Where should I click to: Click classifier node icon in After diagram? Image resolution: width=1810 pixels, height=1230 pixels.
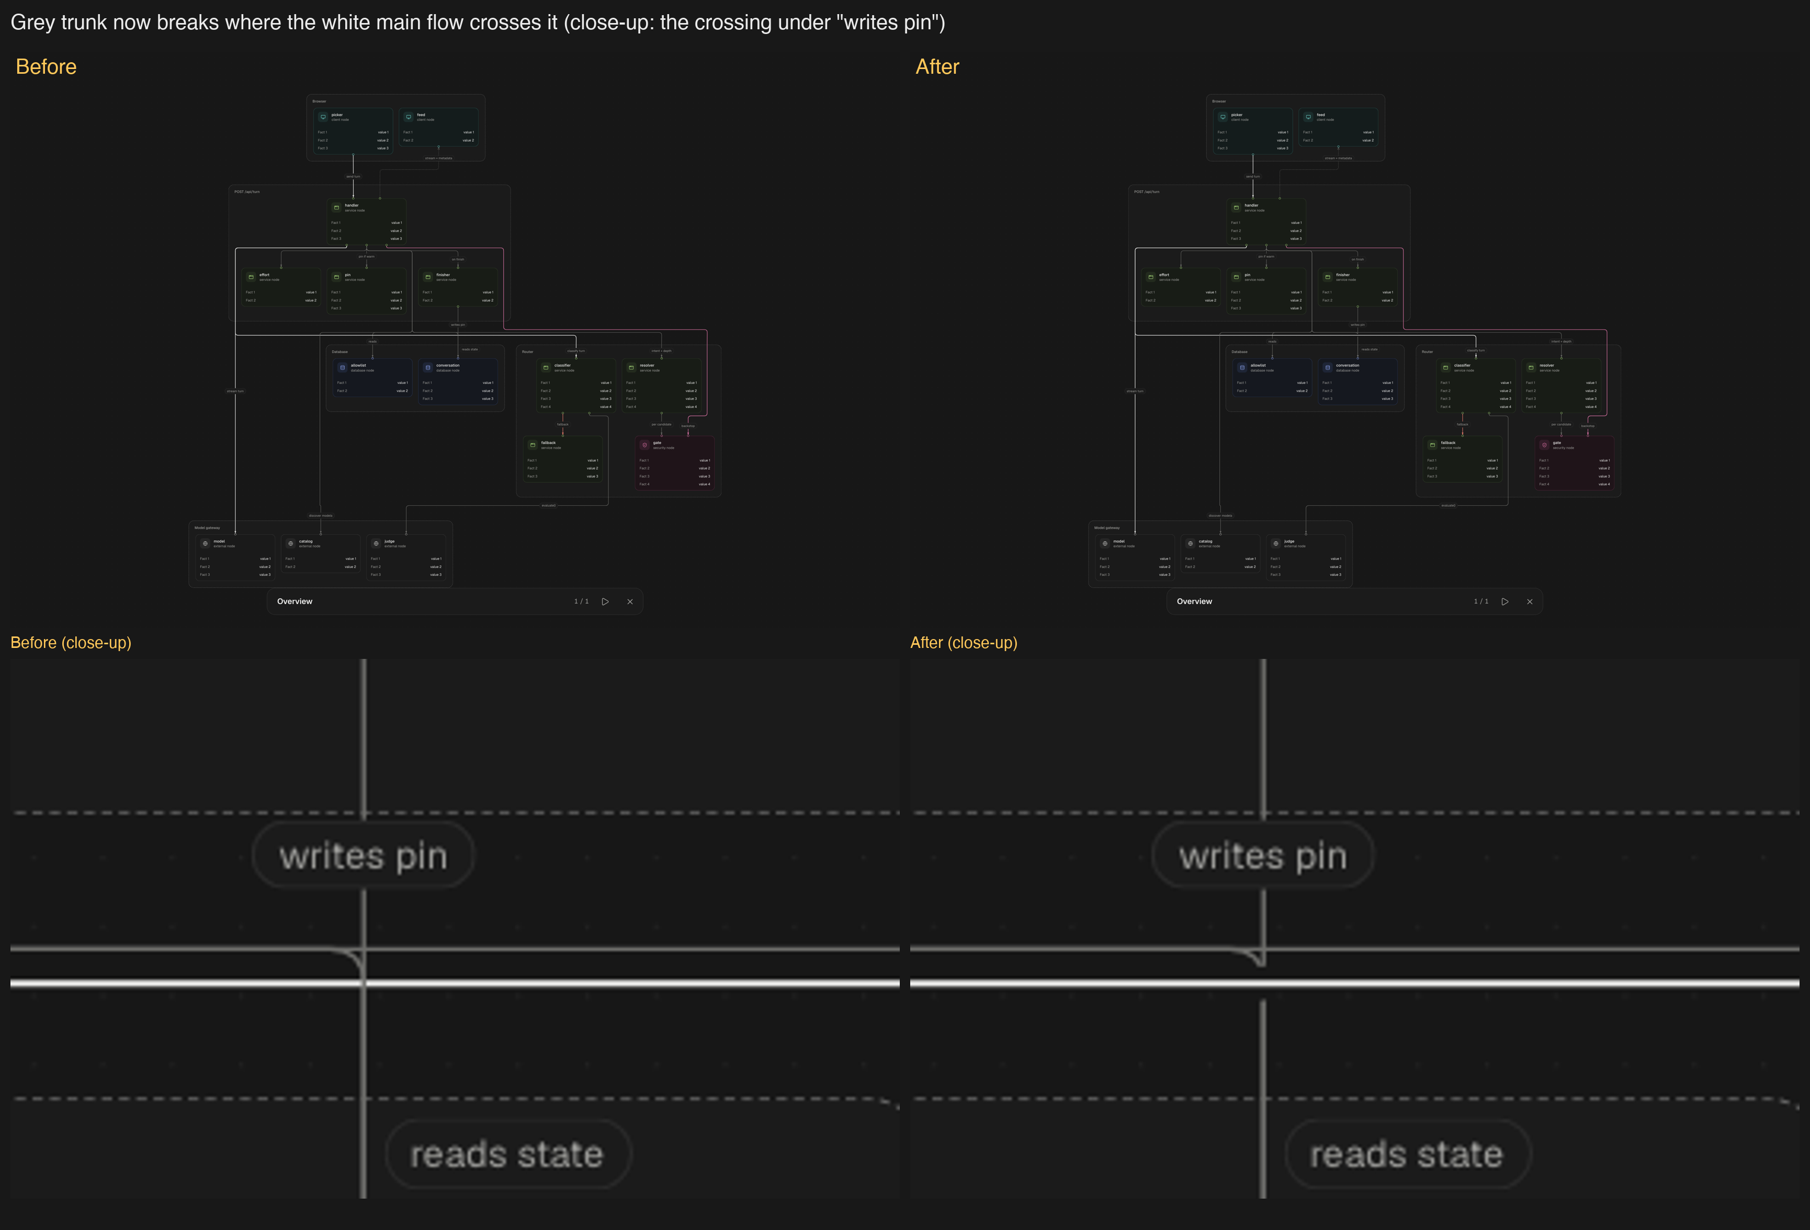1446,368
